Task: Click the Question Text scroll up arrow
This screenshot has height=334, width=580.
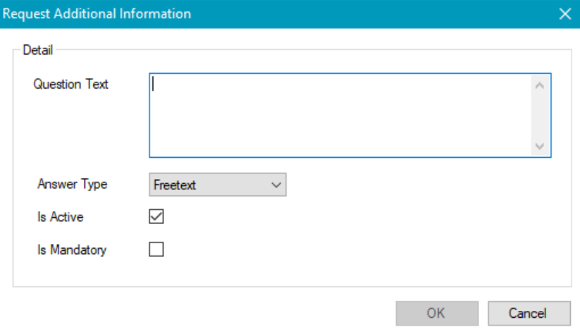Action: click(x=540, y=85)
